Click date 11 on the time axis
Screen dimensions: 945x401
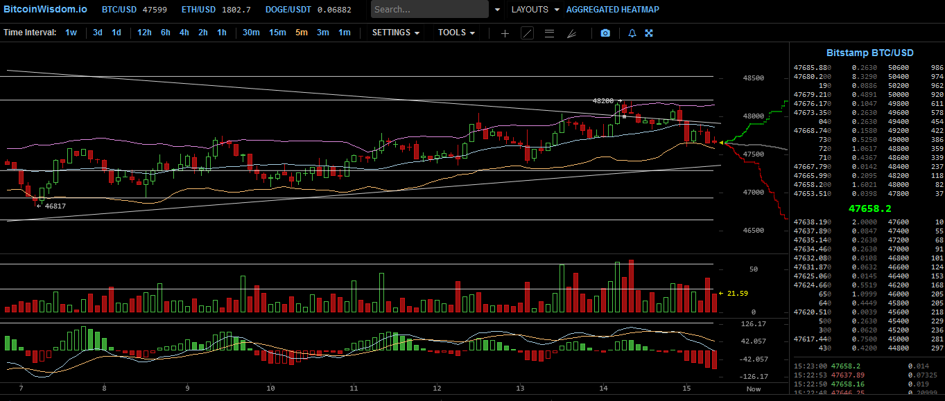point(354,389)
